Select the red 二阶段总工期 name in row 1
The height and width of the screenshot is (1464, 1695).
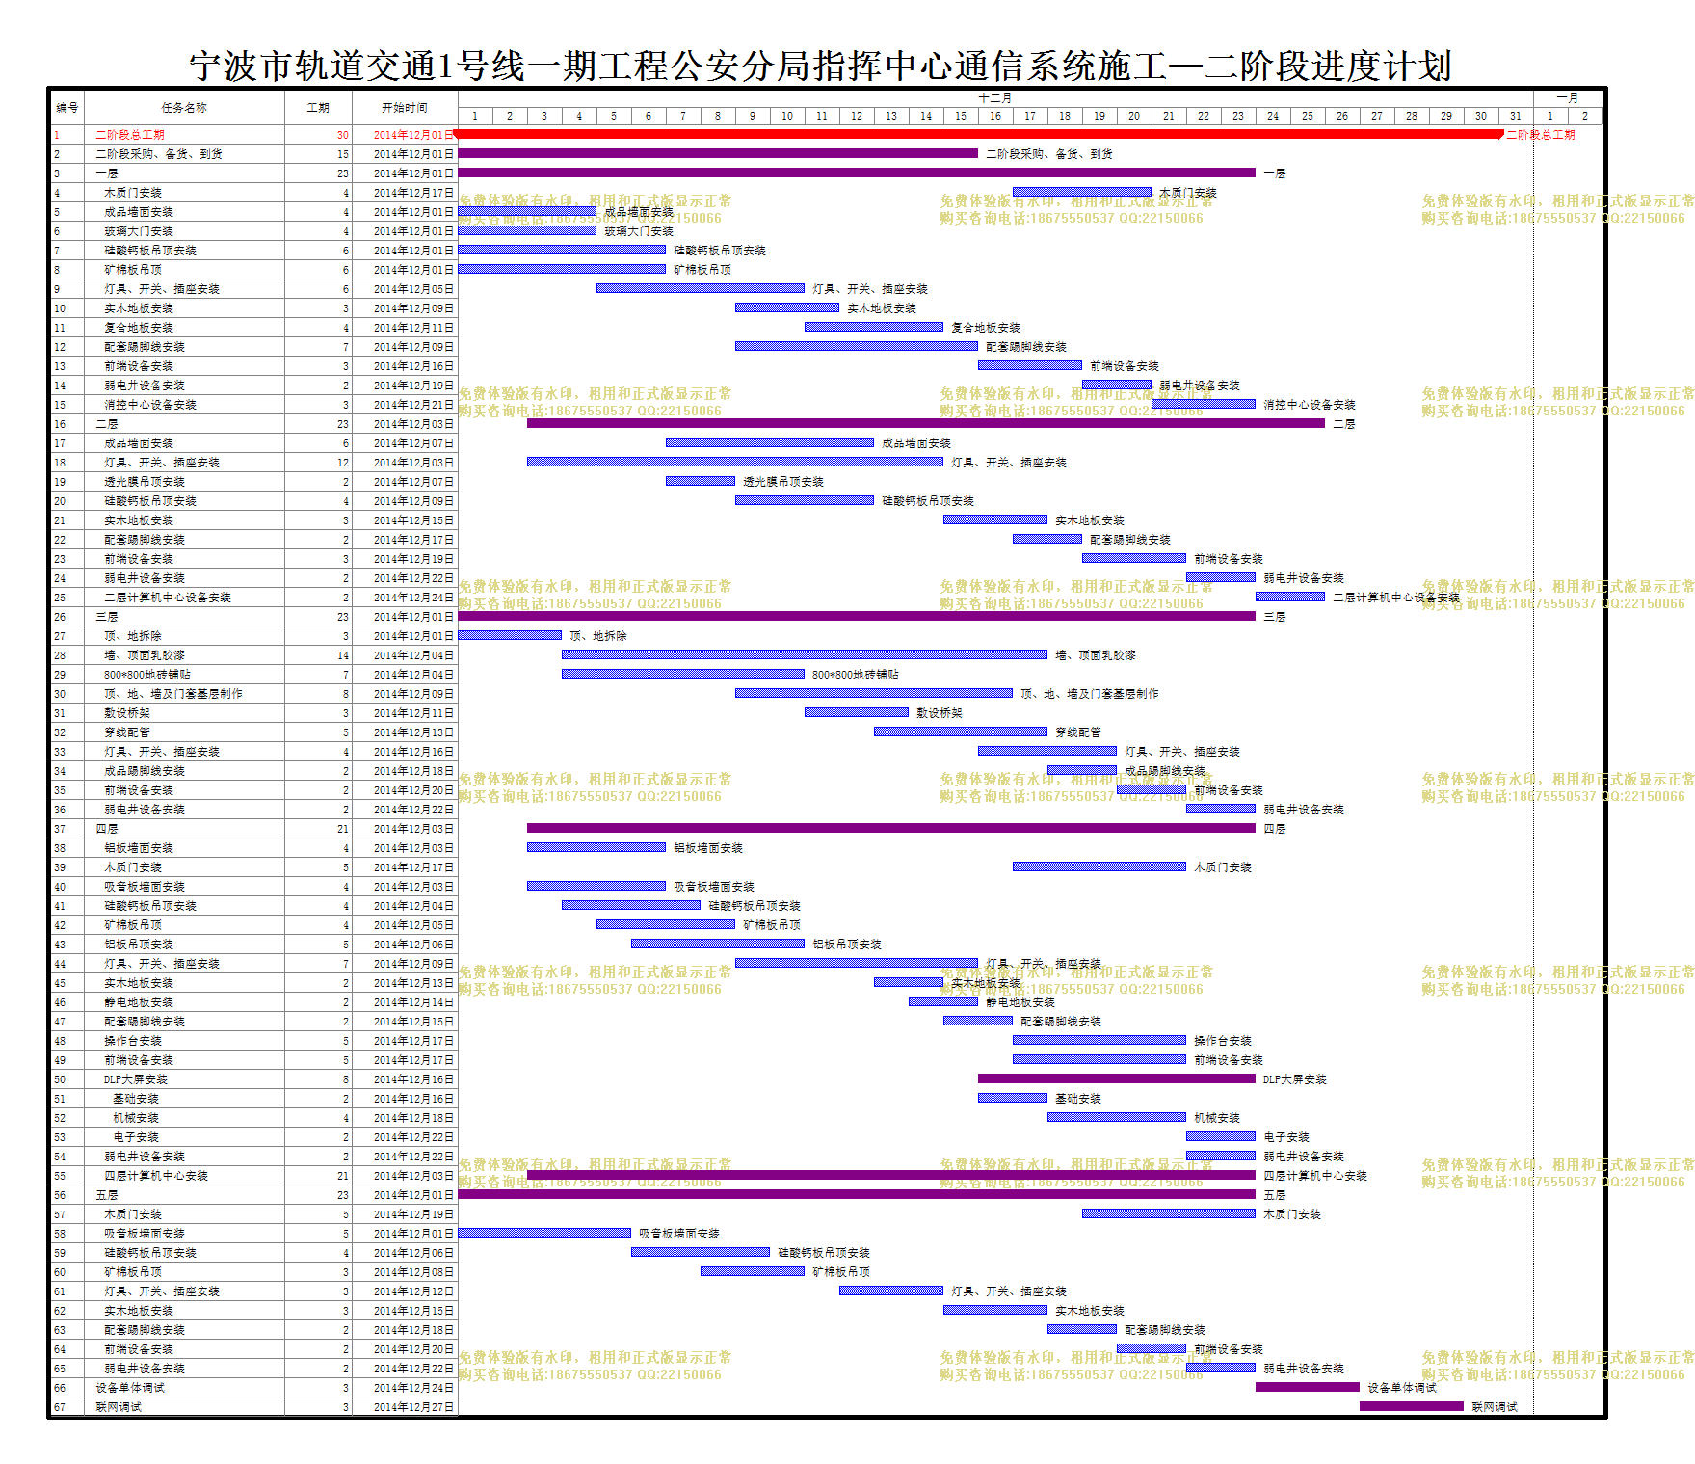click(130, 135)
